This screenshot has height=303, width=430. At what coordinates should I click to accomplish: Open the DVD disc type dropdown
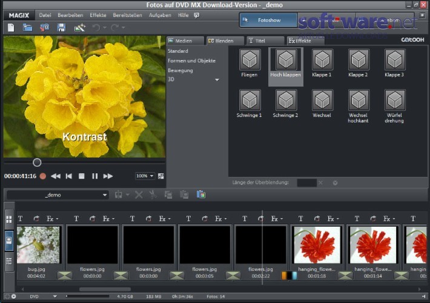pyautogui.click(x=55, y=296)
